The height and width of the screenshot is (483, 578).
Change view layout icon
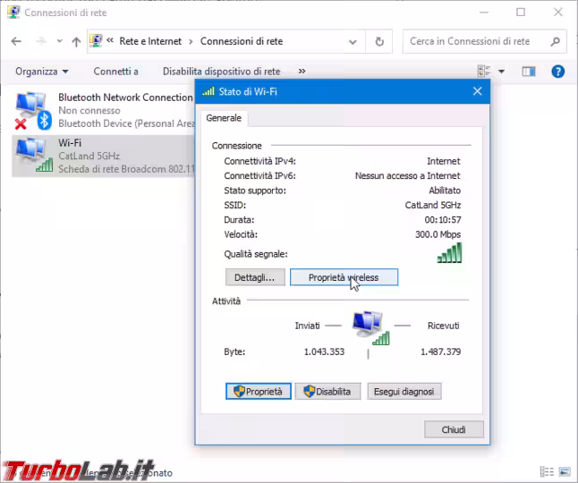(x=484, y=71)
